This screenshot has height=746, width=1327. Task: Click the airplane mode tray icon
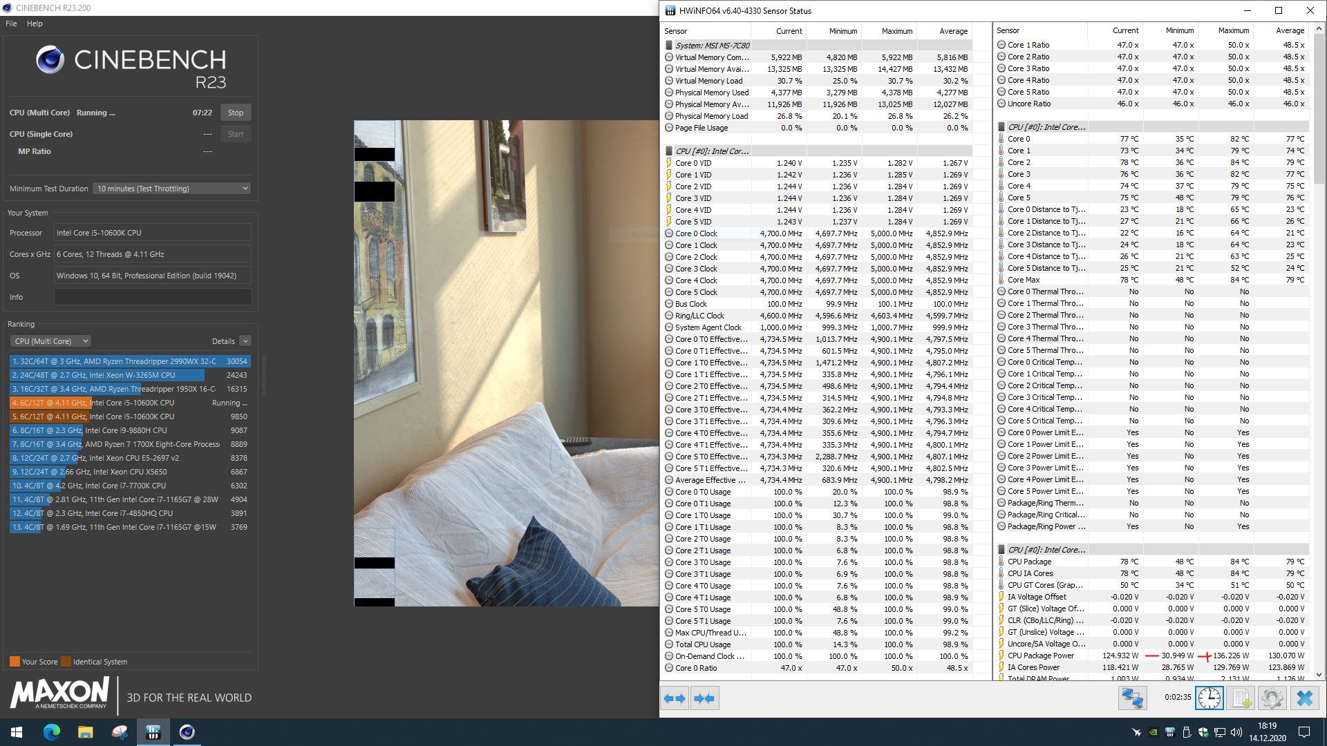(x=1136, y=732)
